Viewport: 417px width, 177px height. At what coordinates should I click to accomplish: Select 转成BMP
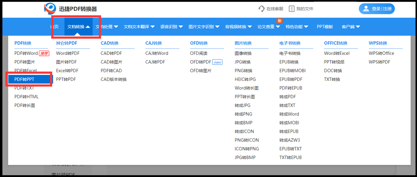tap(244, 123)
